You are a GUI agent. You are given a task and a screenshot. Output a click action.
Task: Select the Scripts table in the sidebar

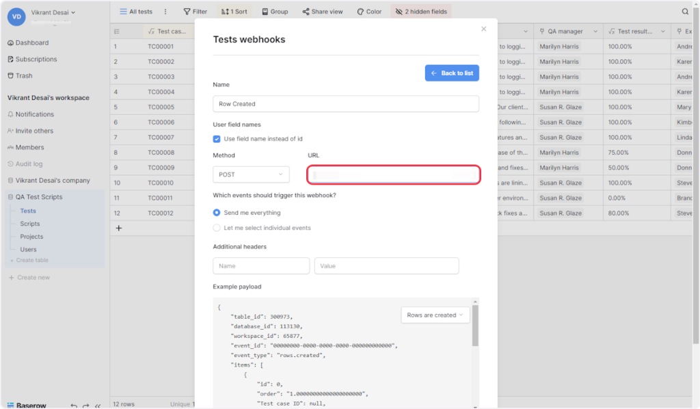tap(30, 224)
